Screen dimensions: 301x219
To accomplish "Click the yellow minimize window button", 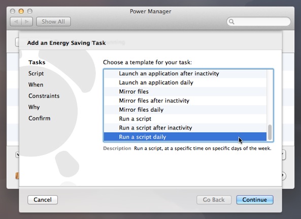I will tap(21, 11).
